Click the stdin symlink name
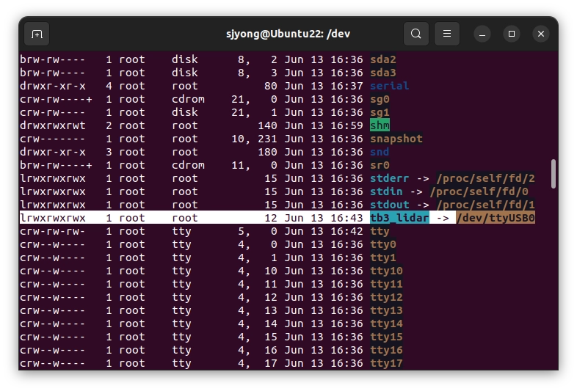This screenshot has width=577, height=391. click(x=386, y=192)
